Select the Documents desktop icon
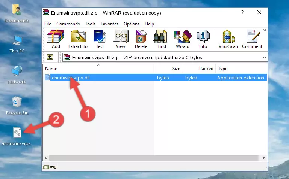 [17, 13]
